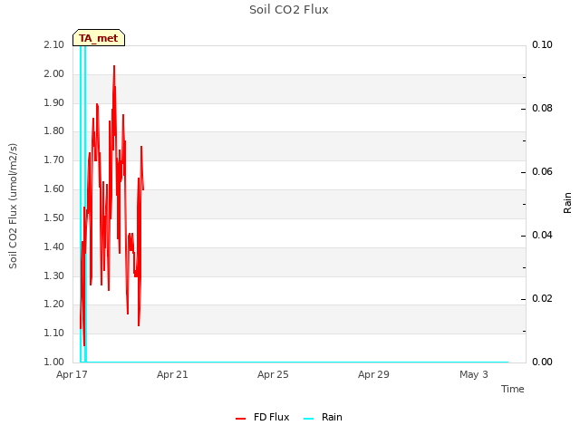
Task: Click the cyan Rain legend swatch
Action: [x=308, y=419]
